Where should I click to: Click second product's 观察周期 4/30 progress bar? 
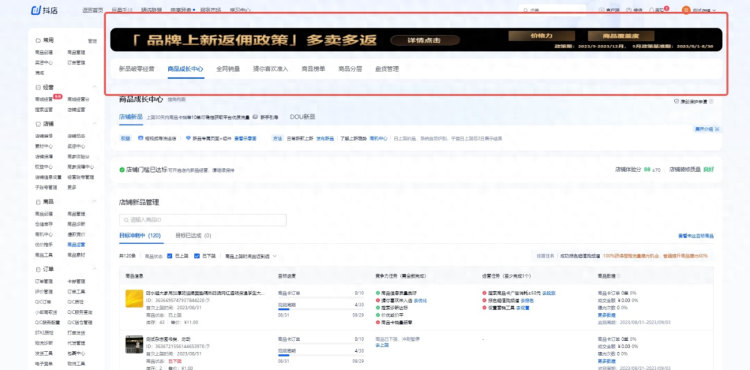[x=320, y=355]
